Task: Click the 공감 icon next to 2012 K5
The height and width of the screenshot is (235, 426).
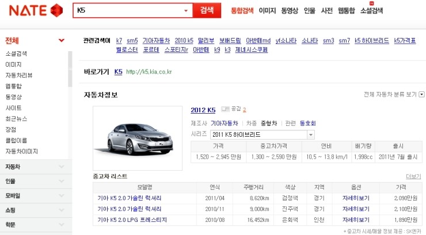Action: (225, 109)
